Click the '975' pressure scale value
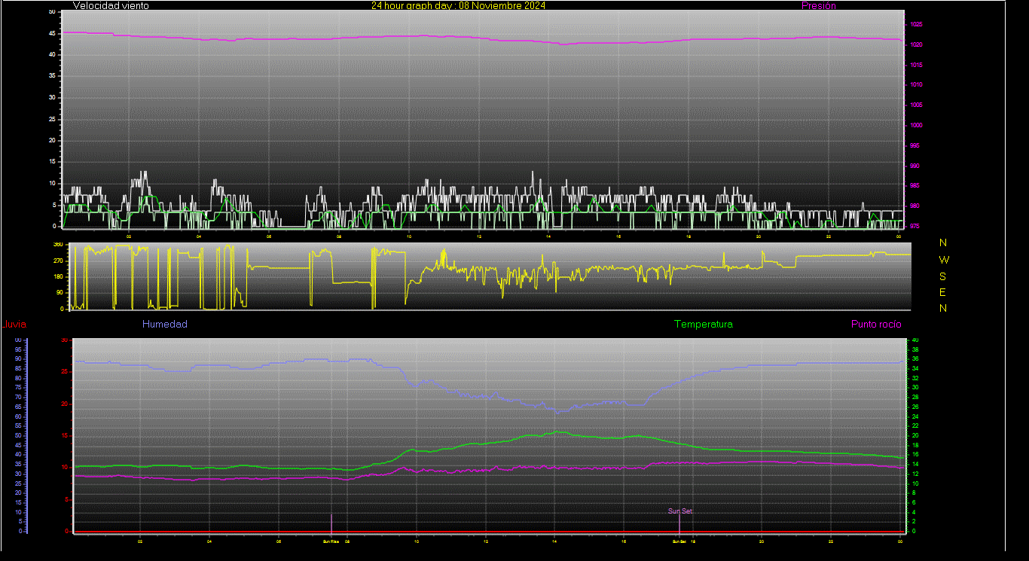 point(914,226)
